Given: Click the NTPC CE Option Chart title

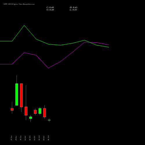Looking at the screenshot, I should 19,4.
